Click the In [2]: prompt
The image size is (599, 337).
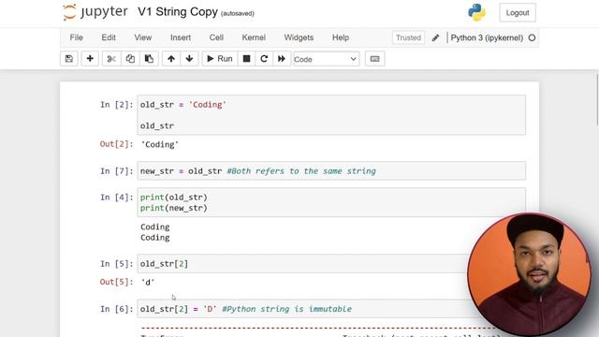point(116,105)
